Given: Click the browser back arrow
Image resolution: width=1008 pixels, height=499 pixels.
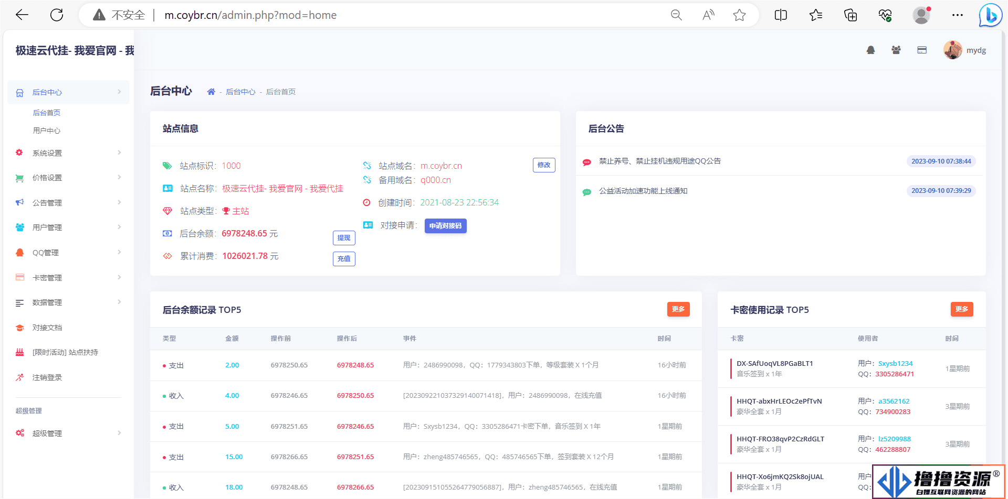Looking at the screenshot, I should 22,15.
